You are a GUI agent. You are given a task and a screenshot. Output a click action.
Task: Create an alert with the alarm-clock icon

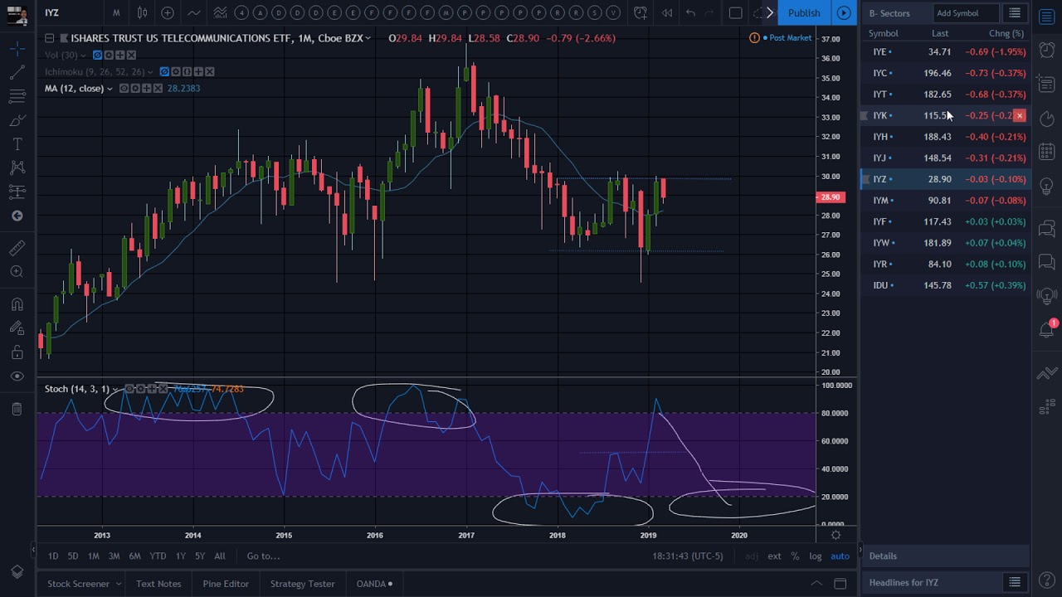(641, 12)
